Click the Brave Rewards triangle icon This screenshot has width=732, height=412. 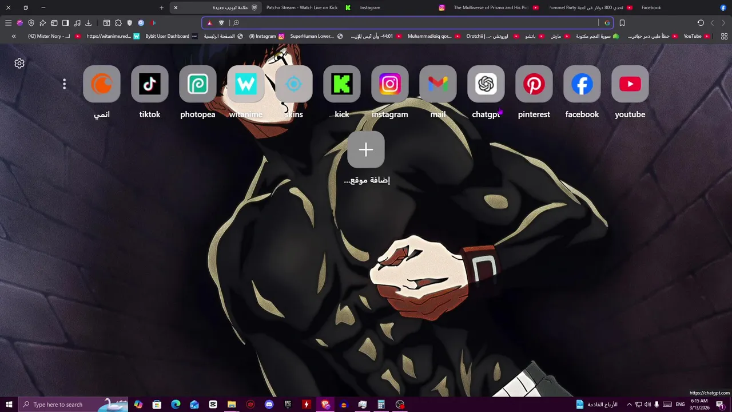tap(210, 23)
